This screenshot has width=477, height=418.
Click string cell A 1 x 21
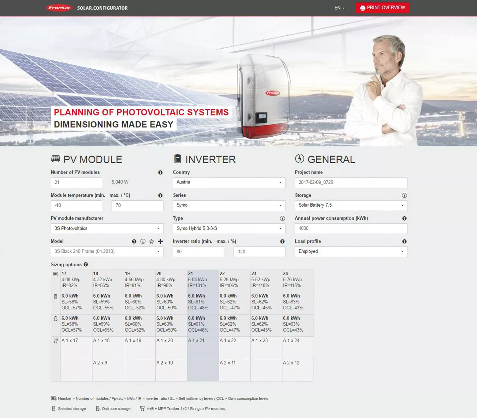(203, 348)
